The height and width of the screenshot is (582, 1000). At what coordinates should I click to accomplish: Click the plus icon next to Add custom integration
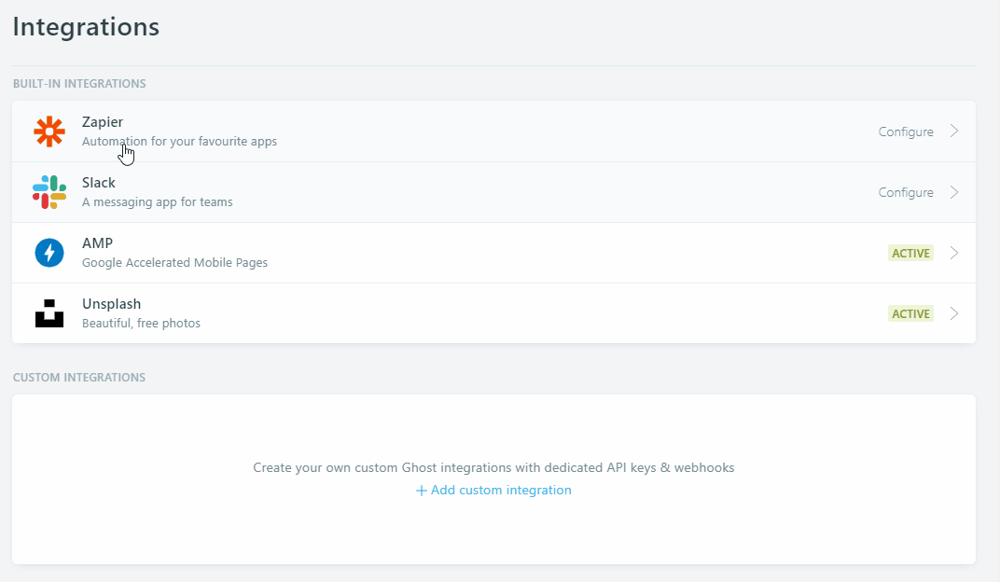(x=421, y=490)
